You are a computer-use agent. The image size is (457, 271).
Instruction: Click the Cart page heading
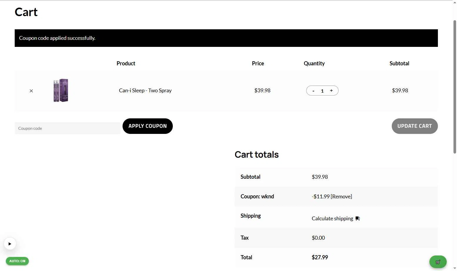26,12
